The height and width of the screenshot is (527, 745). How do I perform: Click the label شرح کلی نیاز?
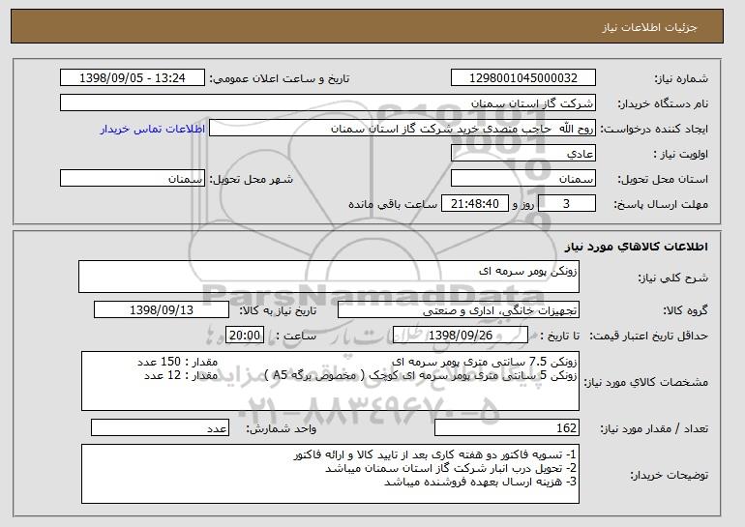[672, 278]
